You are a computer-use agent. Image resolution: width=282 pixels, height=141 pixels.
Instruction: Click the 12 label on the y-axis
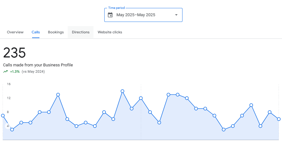[x=9, y=98]
